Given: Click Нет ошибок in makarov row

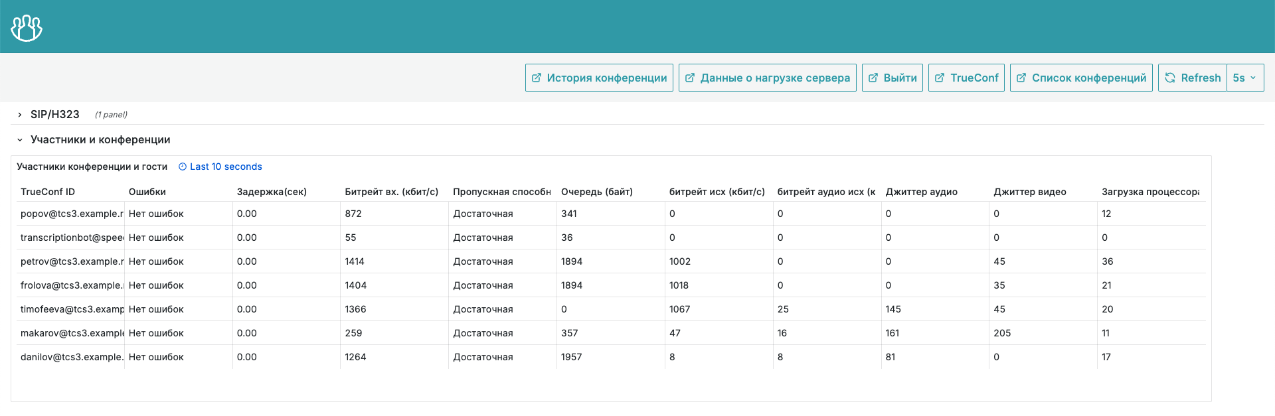Looking at the screenshot, I should click(x=156, y=333).
